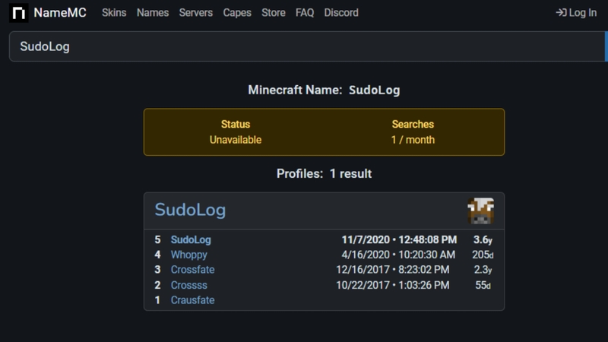Select SudoLog in name history
The width and height of the screenshot is (608, 342).
tap(191, 239)
